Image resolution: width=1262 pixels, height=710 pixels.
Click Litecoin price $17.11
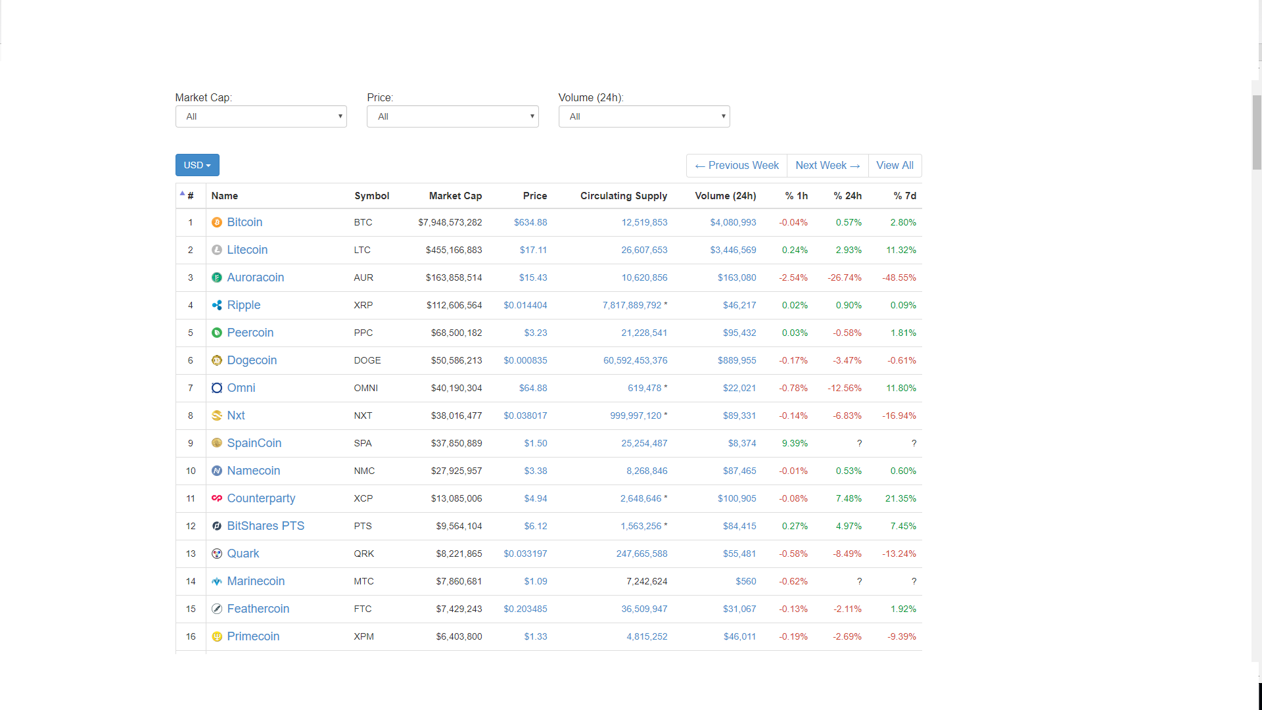tap(533, 250)
